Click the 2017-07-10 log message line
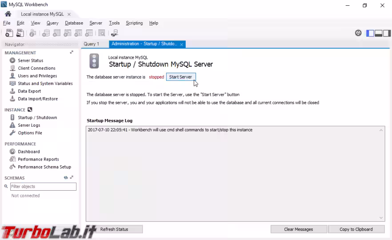Viewport: 392px width, 240px height. tap(170, 130)
